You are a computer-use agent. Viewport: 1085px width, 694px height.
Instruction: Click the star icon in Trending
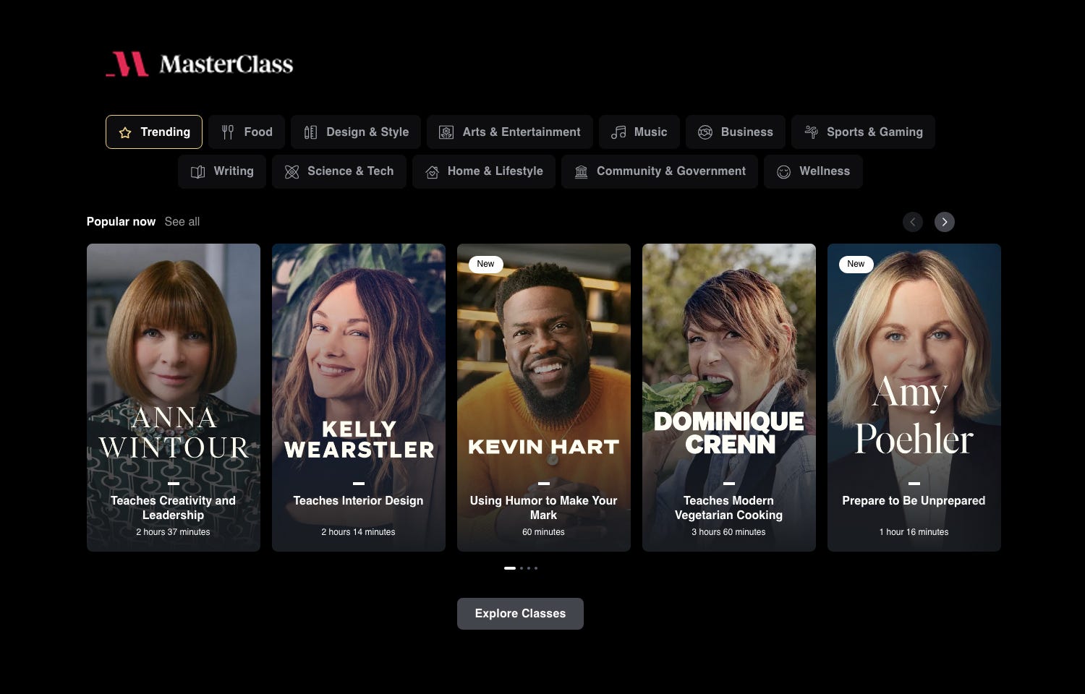click(x=125, y=132)
